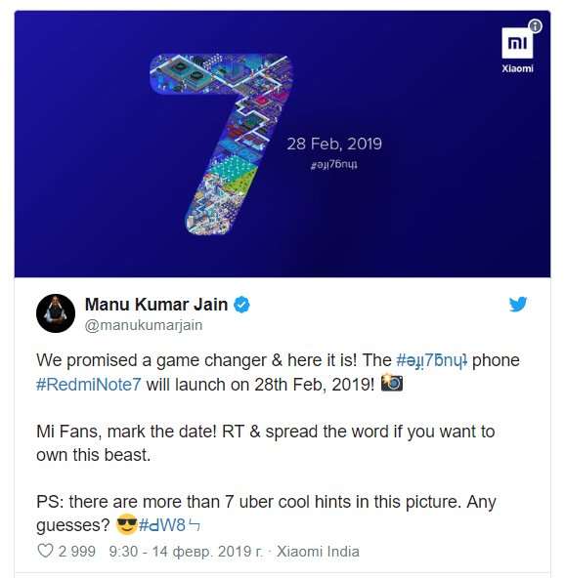Open the info icon on image corner

tap(535, 25)
